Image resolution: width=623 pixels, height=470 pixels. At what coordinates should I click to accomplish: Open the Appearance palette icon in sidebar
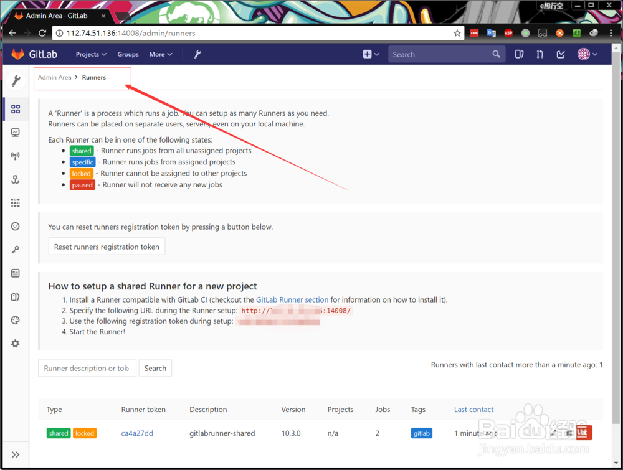pyautogui.click(x=16, y=320)
